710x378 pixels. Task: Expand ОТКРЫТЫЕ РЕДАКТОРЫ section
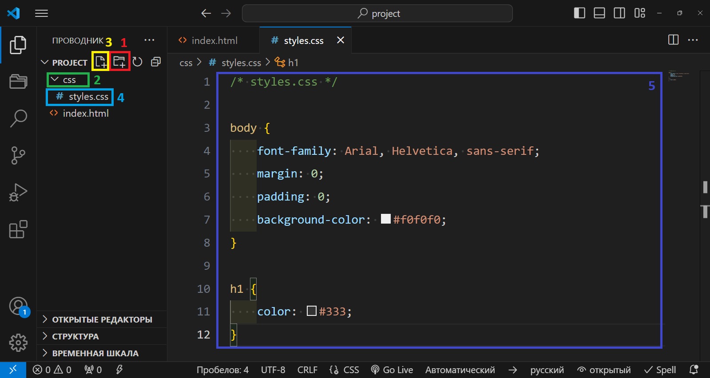[102, 319]
